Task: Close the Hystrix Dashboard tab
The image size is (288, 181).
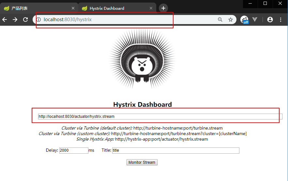Action: click(x=151, y=8)
